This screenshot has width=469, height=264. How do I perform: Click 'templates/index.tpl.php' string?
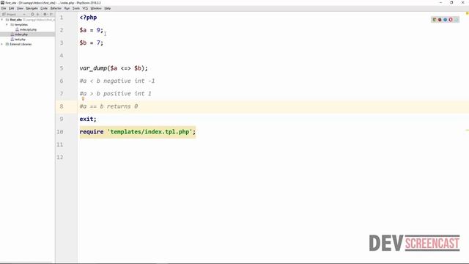tap(149, 132)
